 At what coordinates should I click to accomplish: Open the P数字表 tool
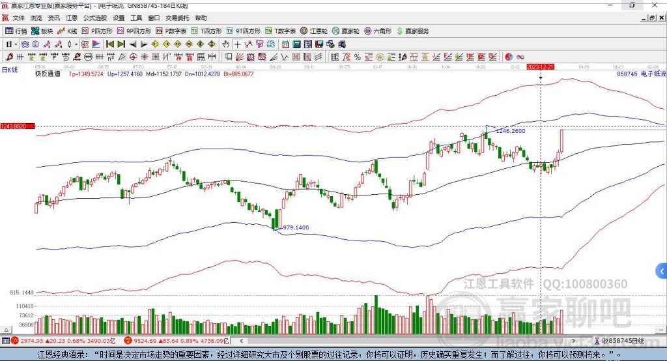coord(171,31)
